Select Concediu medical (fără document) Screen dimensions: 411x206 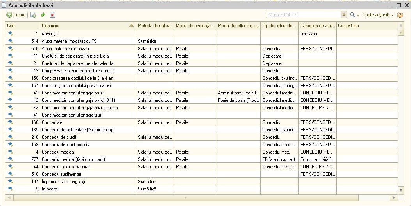[x=73, y=159]
